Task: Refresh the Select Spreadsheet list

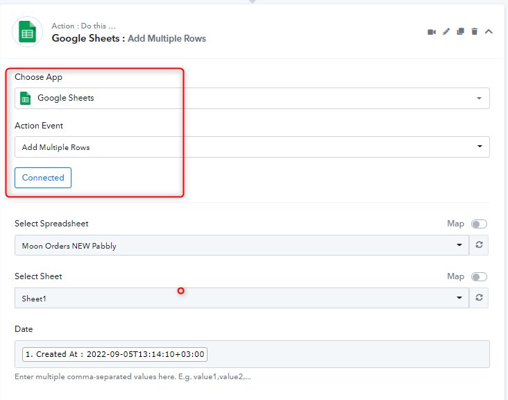Action: click(480, 245)
